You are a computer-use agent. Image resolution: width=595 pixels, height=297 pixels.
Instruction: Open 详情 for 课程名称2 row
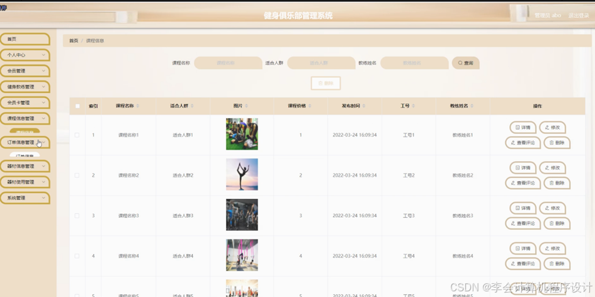coord(523,167)
